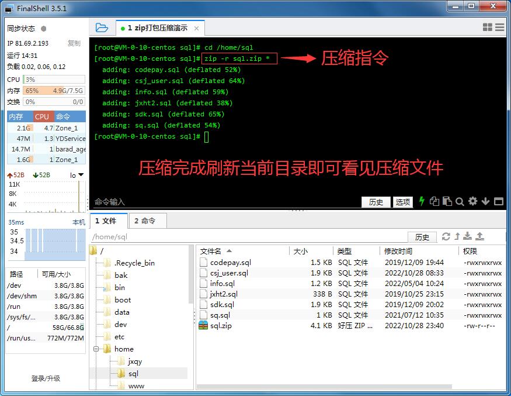
Task: Sort file list by 文件名 header
Action: coord(243,251)
